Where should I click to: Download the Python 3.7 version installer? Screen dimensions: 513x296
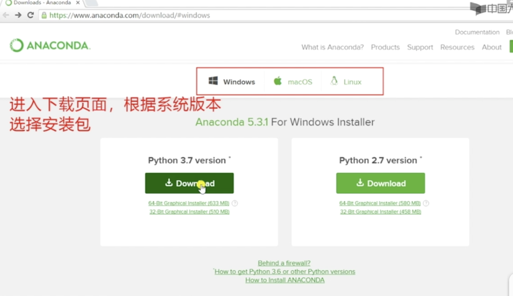coord(189,183)
